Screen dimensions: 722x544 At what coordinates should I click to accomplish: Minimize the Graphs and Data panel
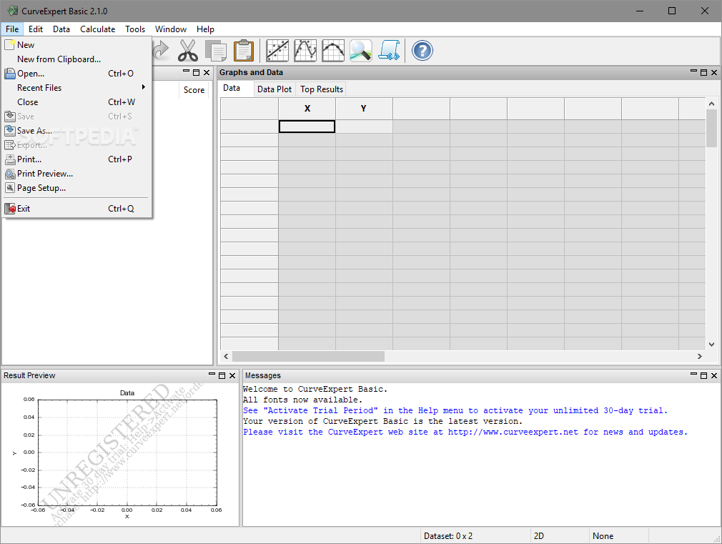point(693,71)
